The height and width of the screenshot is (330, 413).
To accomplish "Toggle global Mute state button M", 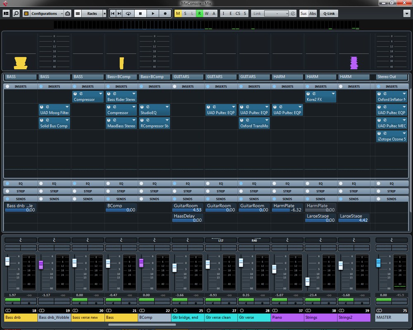I will (x=178, y=14).
